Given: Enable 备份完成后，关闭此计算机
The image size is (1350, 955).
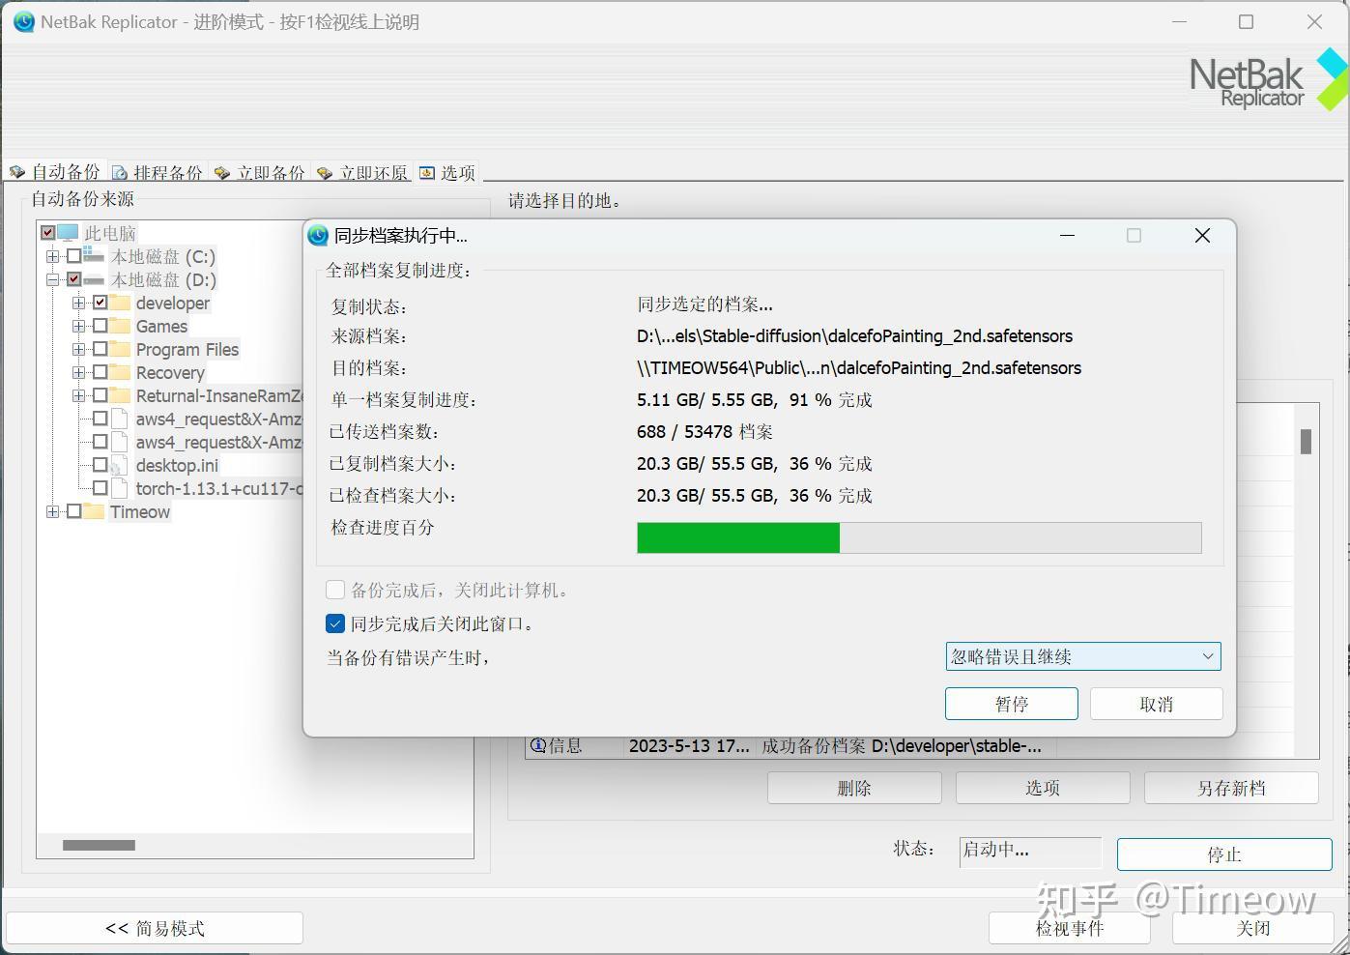Looking at the screenshot, I should point(335,590).
